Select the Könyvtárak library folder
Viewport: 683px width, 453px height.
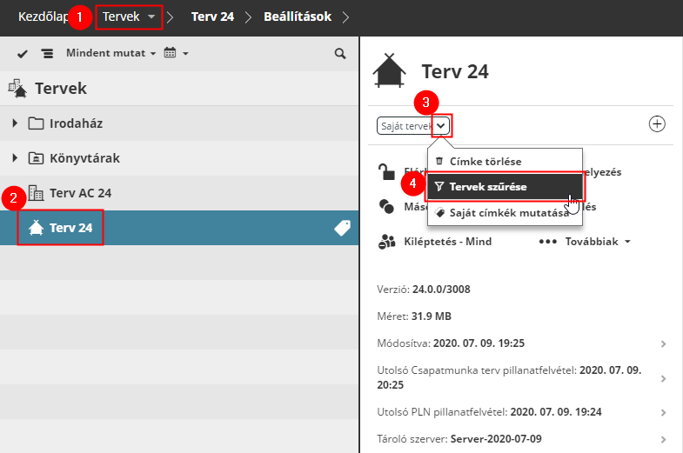coord(179,158)
